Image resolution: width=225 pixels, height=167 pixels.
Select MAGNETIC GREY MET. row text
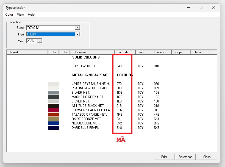(88, 97)
